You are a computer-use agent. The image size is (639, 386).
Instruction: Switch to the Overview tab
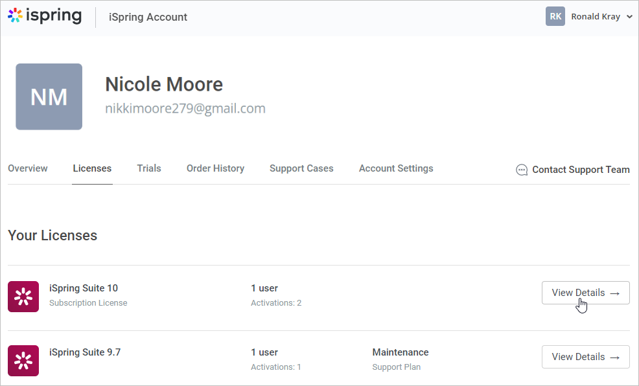28,168
